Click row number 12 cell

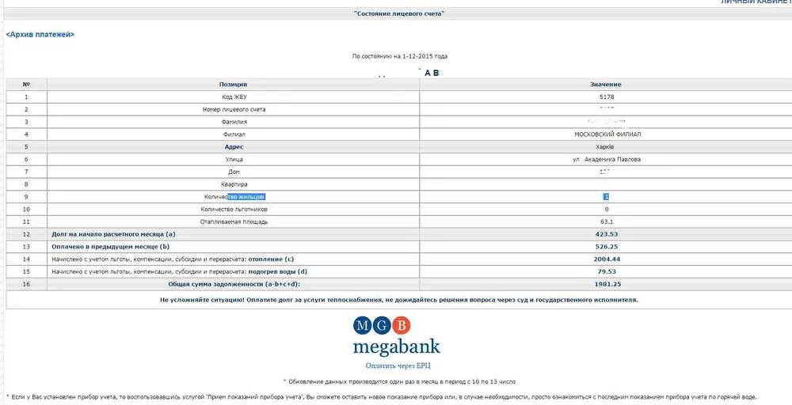(26, 234)
